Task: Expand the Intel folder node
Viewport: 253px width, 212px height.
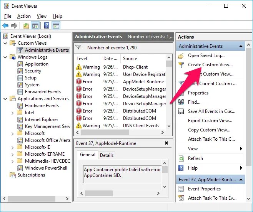Action: click(x=12, y=113)
